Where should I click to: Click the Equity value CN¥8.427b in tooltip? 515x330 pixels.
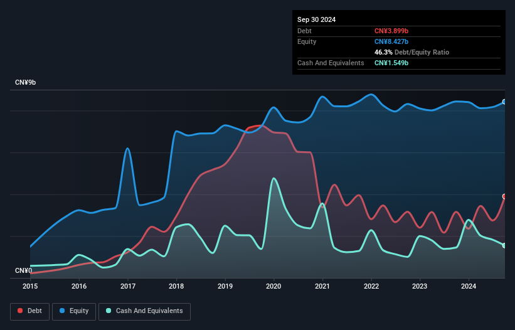point(391,41)
